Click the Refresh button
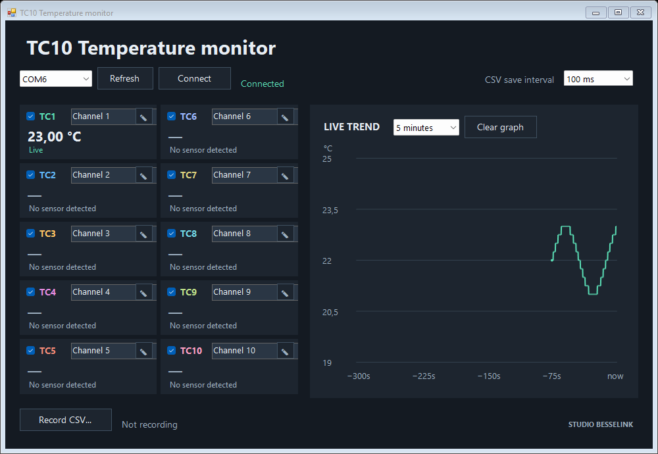Viewport: 658px width, 454px height. 125,78
